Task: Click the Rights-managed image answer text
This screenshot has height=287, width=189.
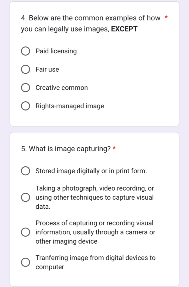Action: [x=70, y=106]
